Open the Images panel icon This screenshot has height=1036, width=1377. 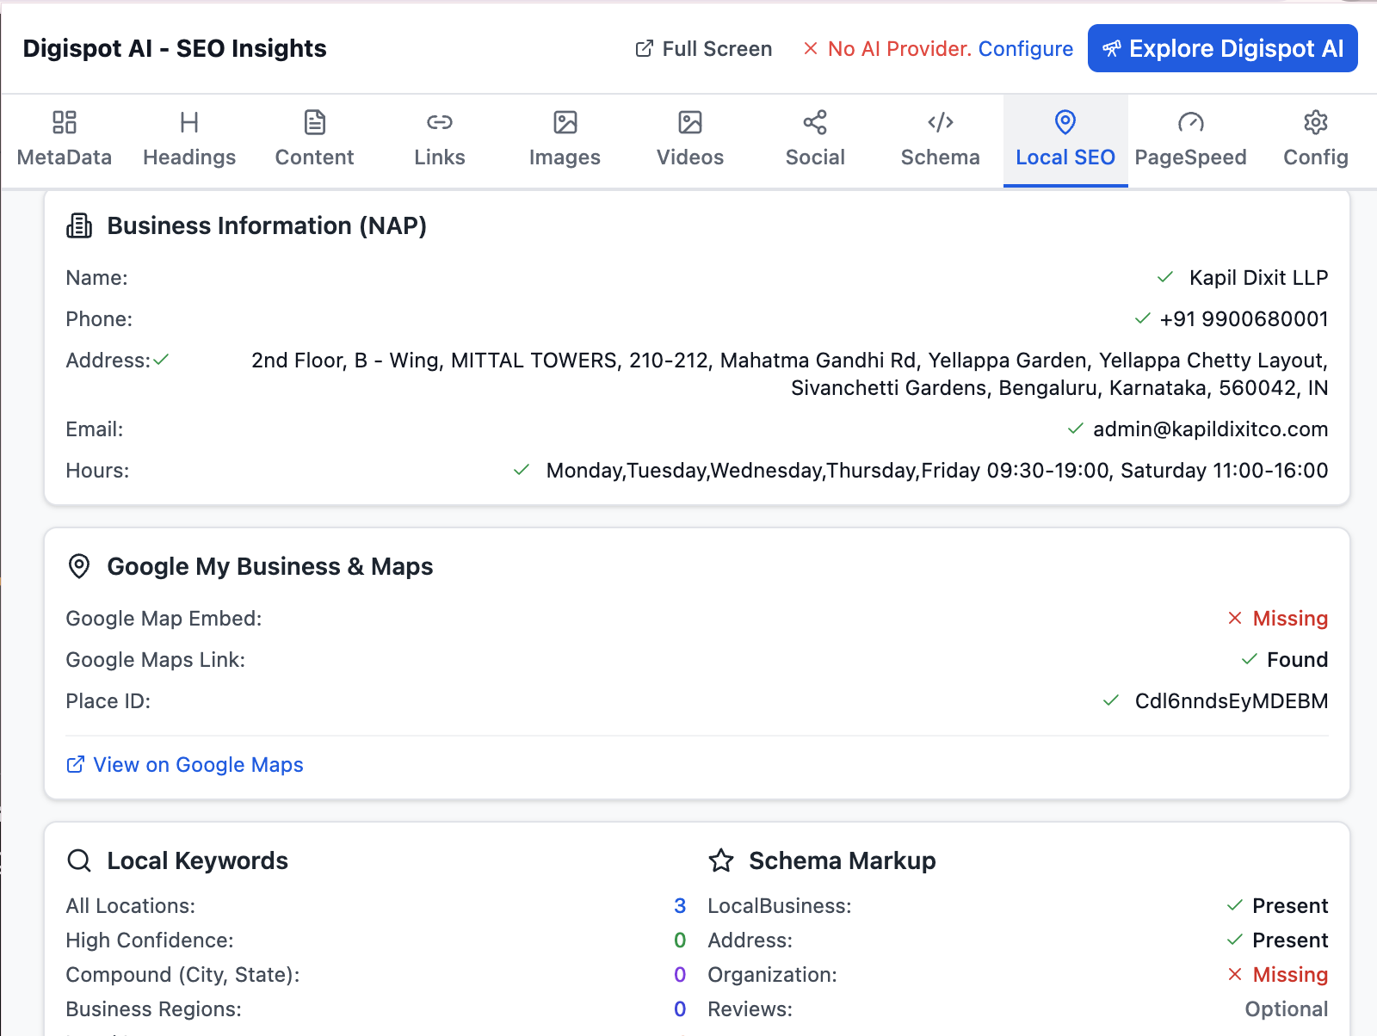point(565,122)
